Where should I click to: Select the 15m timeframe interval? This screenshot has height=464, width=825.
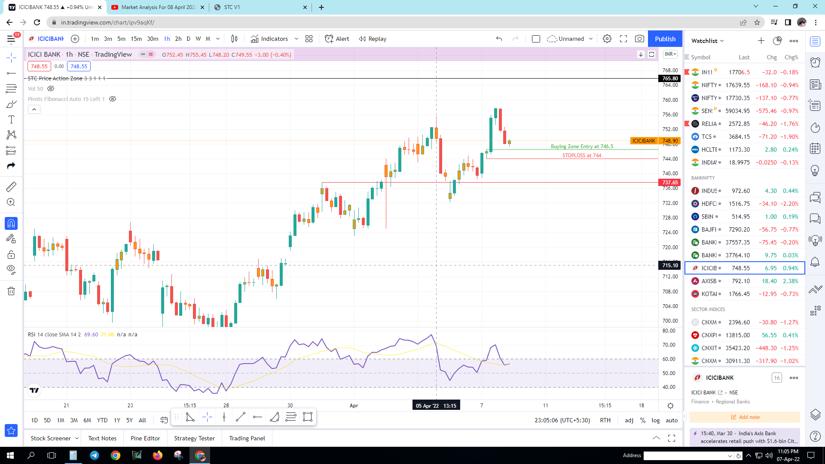136,39
